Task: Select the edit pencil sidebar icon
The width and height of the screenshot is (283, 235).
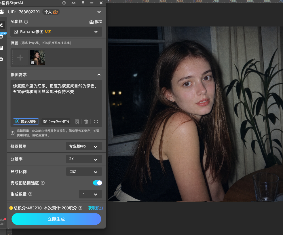Action: click(2, 25)
